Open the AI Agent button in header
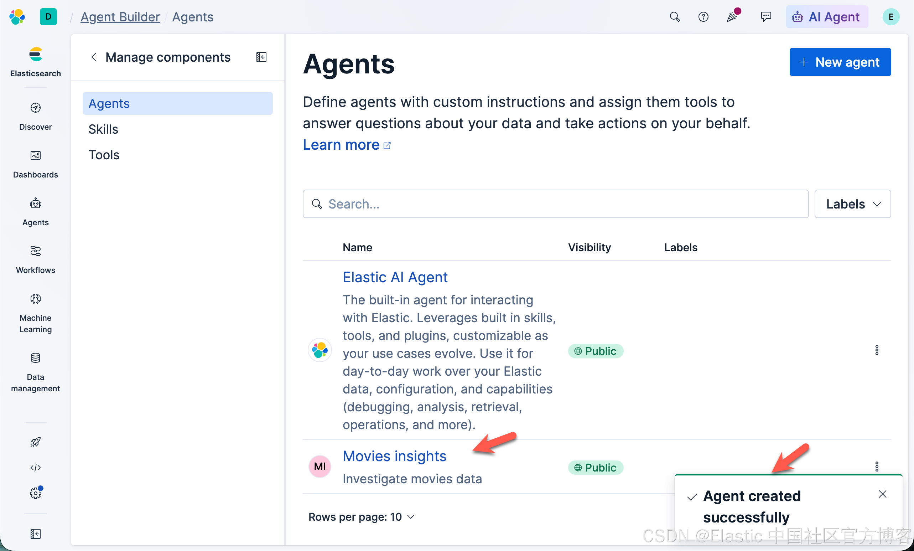Screen dimensions: 914x551 [827, 17]
